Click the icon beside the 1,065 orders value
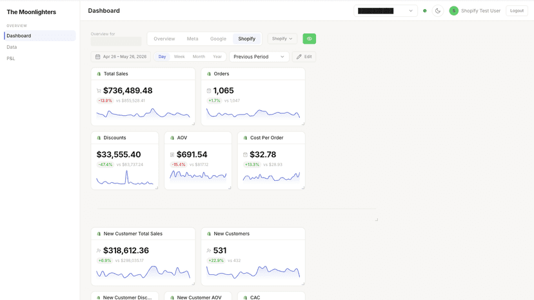Image resolution: width=534 pixels, height=300 pixels. click(x=209, y=91)
